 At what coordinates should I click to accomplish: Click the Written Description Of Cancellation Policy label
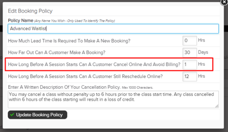tap(64, 87)
